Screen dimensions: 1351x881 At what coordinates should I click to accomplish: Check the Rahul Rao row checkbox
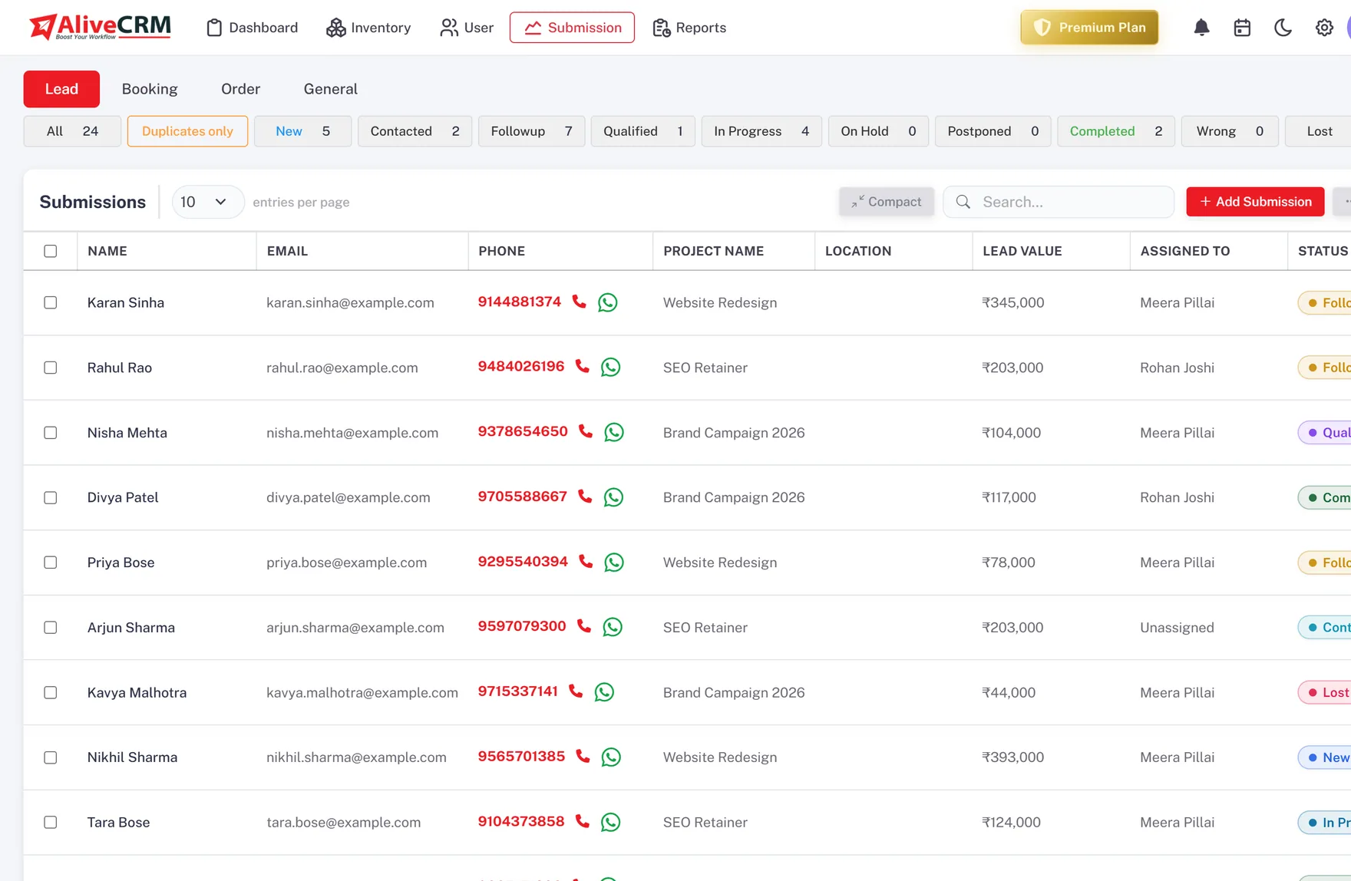click(51, 368)
